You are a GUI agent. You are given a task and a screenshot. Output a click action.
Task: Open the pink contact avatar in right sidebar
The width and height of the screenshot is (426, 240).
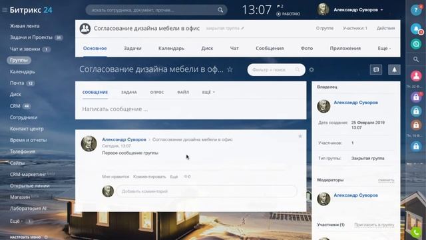415,76
